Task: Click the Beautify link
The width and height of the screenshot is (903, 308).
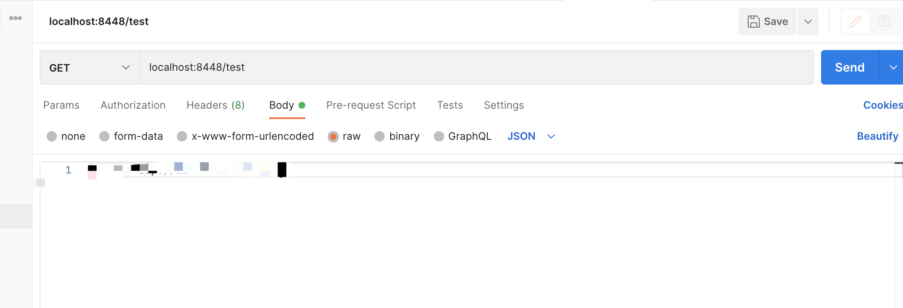Action: (x=877, y=136)
